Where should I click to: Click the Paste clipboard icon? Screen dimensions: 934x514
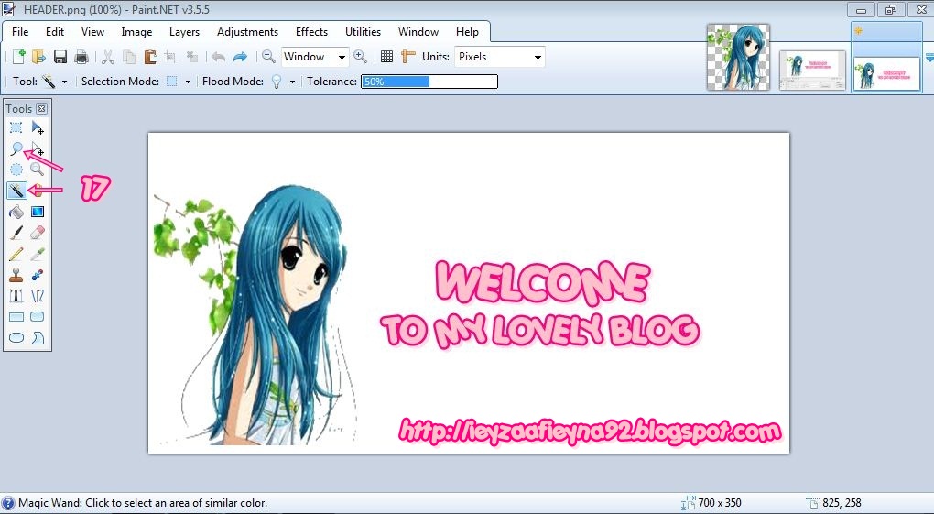click(x=150, y=57)
